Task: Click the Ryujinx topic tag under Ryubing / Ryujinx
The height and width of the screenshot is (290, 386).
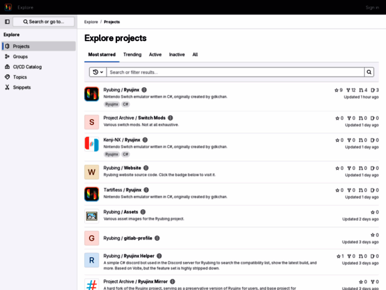Action: (111, 105)
